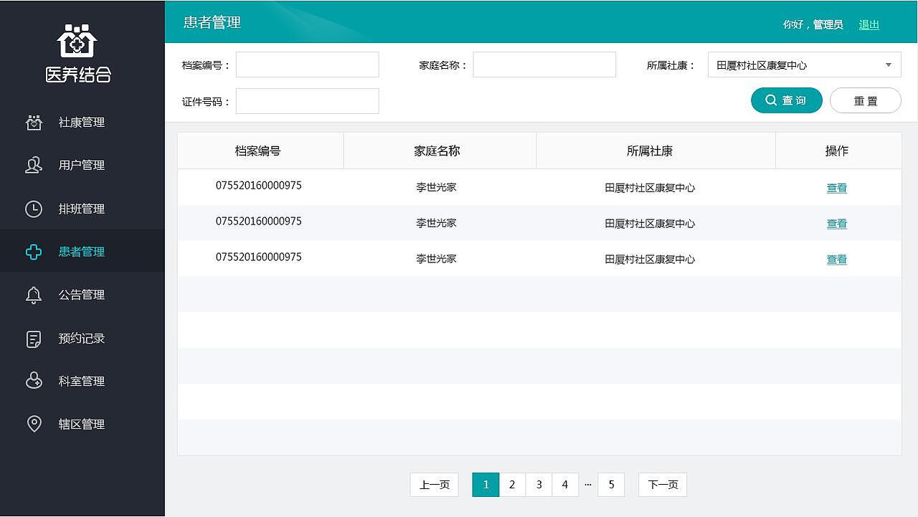Click the 社康管理 sidebar icon
Viewport: 918px width, 517px height.
(34, 123)
